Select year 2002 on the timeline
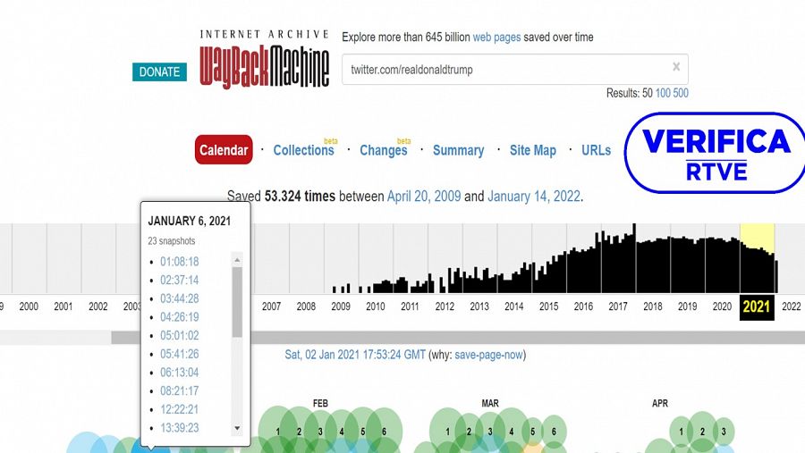 click(x=98, y=306)
